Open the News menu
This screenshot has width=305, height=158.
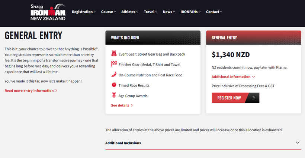(x=169, y=12)
